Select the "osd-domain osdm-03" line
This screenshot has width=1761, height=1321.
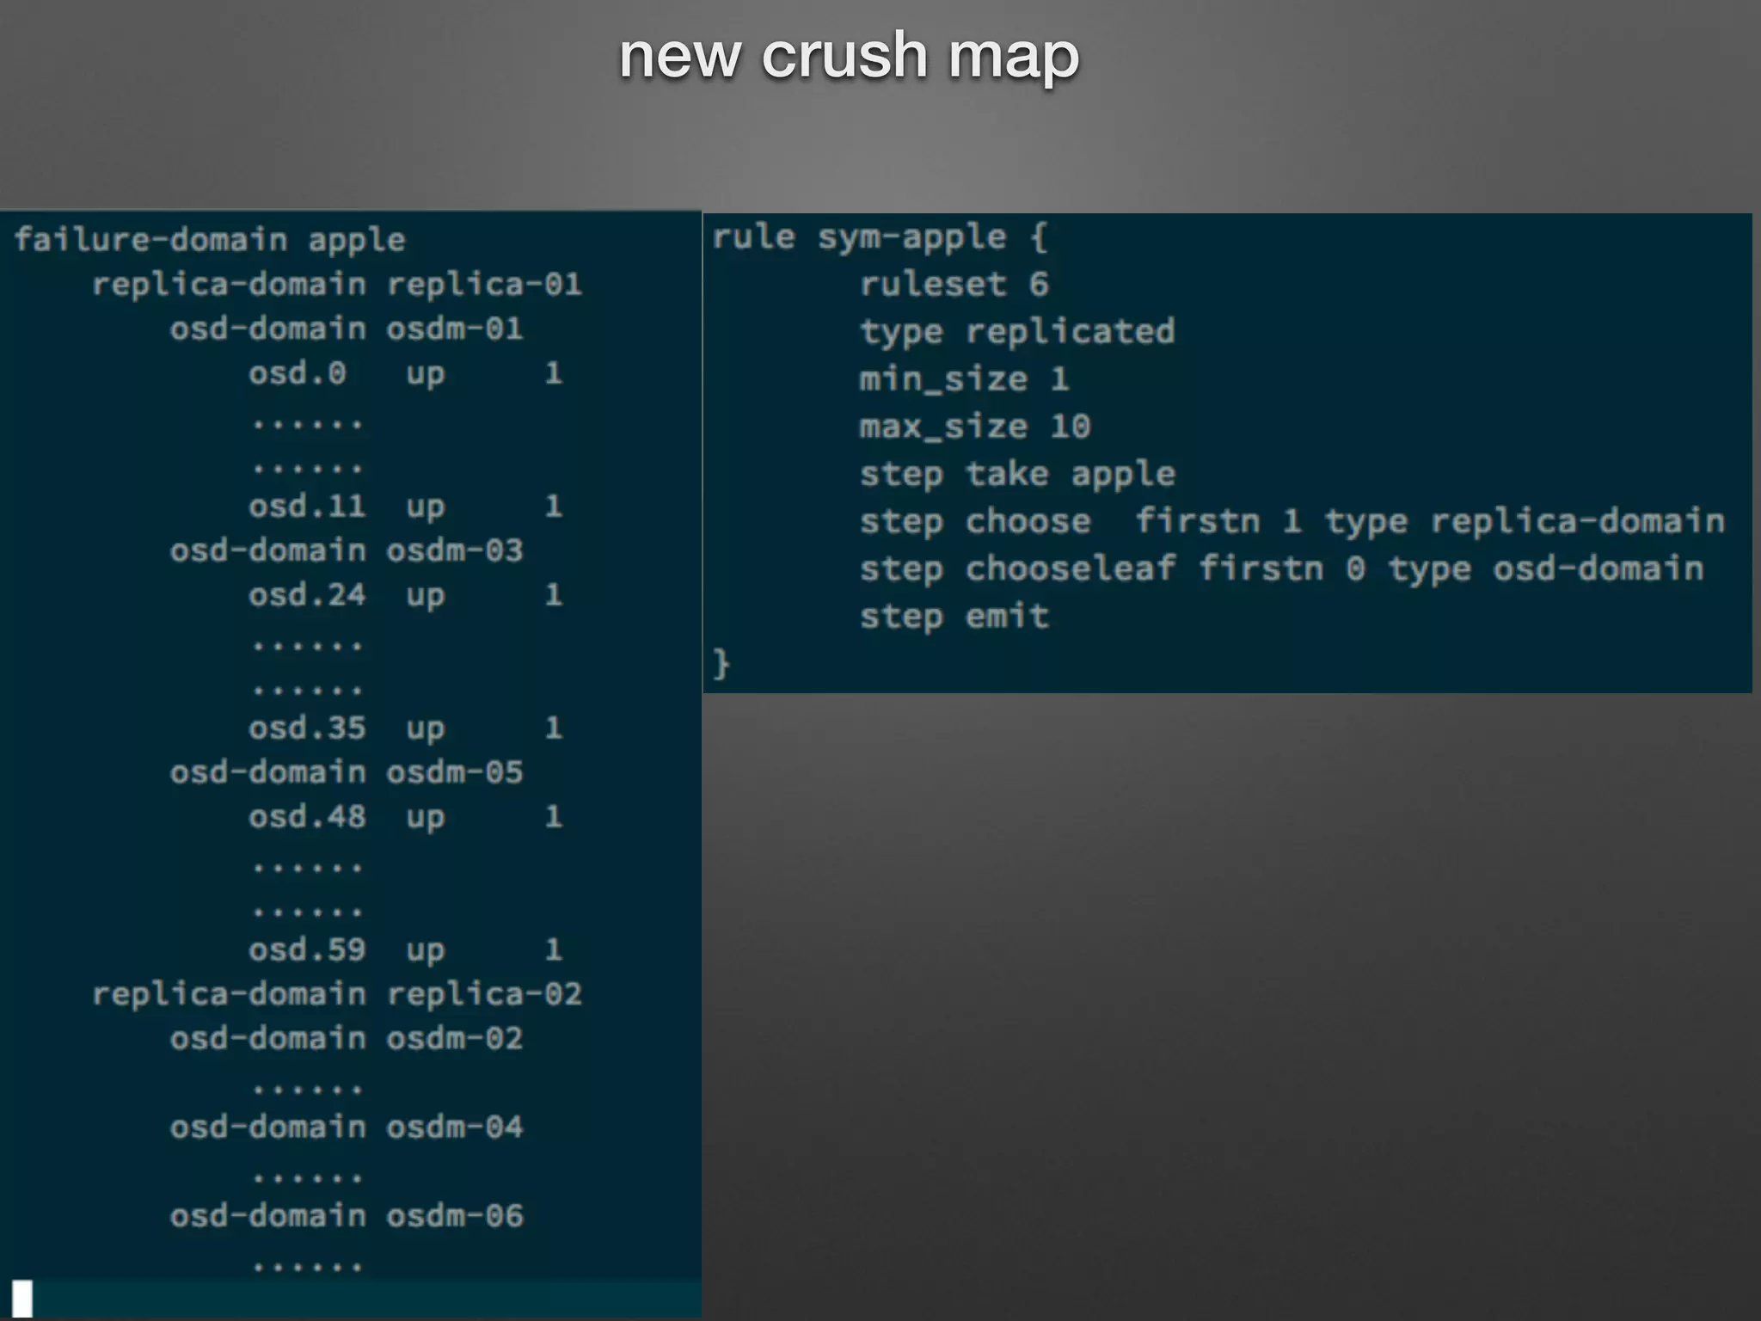[x=347, y=550]
